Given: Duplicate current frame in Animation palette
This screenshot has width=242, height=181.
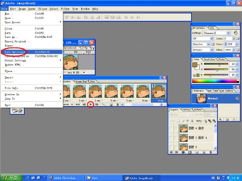Looking at the screenshot, I should point(111,105).
